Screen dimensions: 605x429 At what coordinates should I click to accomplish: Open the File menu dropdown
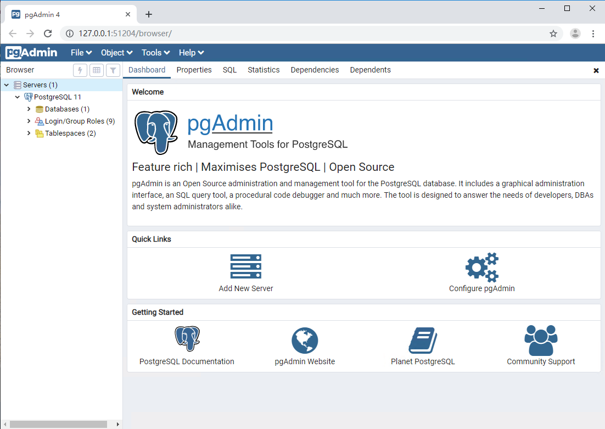coord(81,53)
